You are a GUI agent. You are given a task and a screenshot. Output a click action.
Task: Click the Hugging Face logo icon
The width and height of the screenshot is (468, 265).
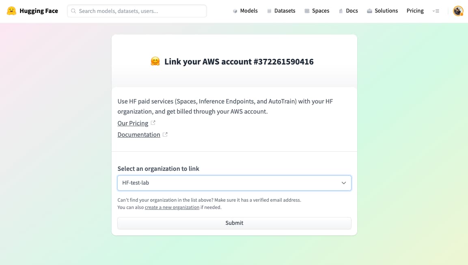12,11
